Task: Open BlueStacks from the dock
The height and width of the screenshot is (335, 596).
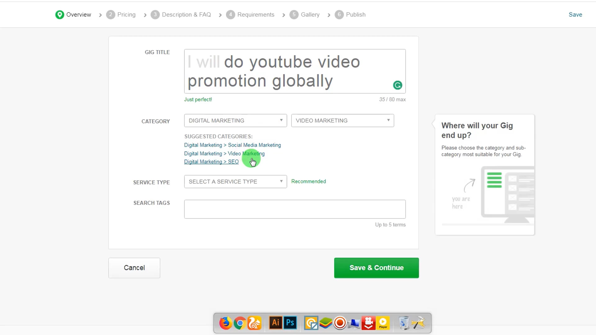Action: pyautogui.click(x=325, y=323)
